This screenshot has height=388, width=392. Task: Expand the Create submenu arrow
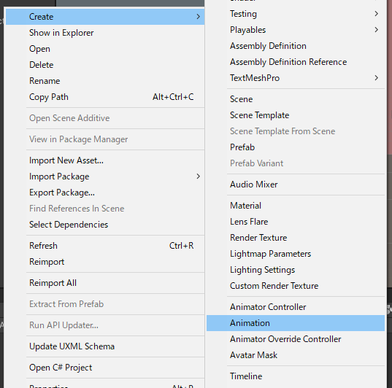point(199,17)
